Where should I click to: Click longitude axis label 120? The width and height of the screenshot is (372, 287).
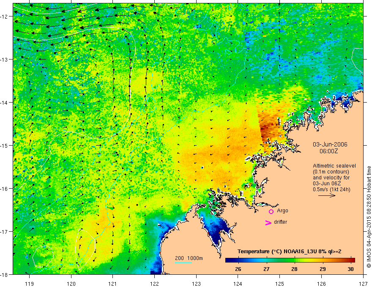tap(71, 284)
